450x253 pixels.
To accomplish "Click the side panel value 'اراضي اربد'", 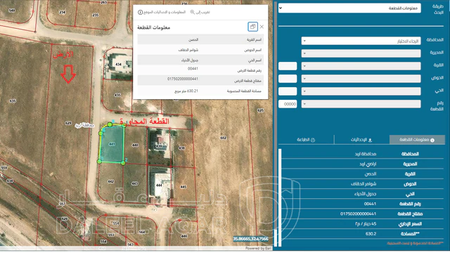I will tap(368, 164).
